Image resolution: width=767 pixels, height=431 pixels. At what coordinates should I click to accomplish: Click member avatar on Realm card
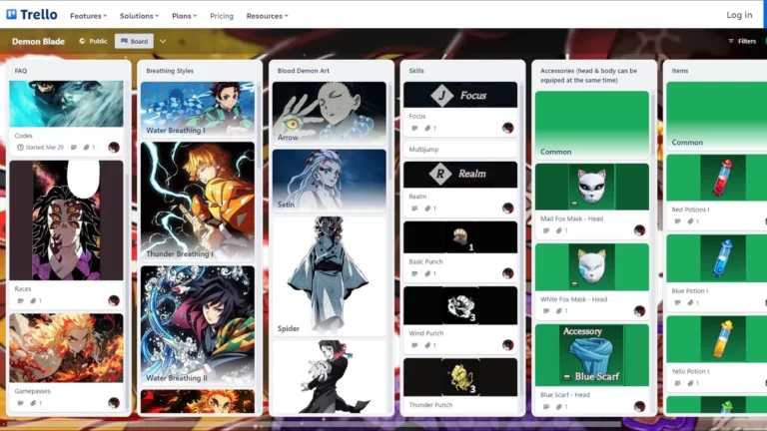click(x=507, y=209)
